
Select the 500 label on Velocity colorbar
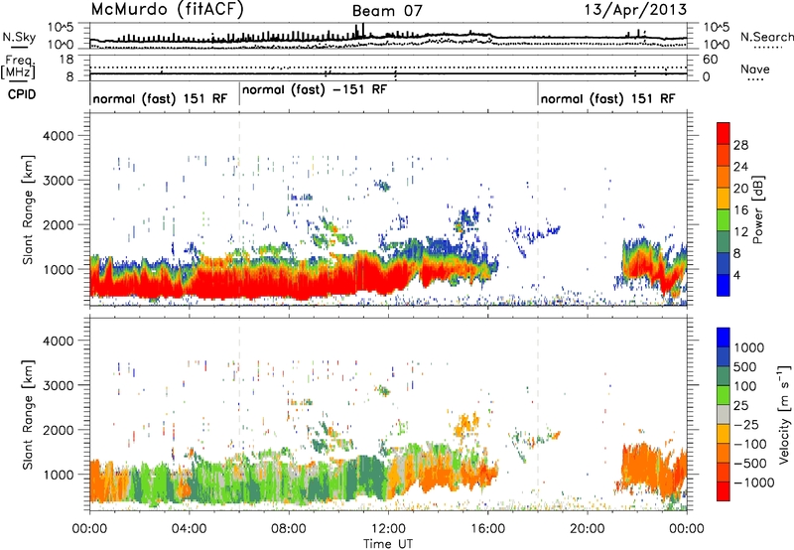point(745,366)
